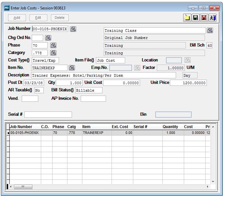The width and height of the screenshot is (225, 197).
Task: Click the Serial # grid column header
Action: click(148, 127)
